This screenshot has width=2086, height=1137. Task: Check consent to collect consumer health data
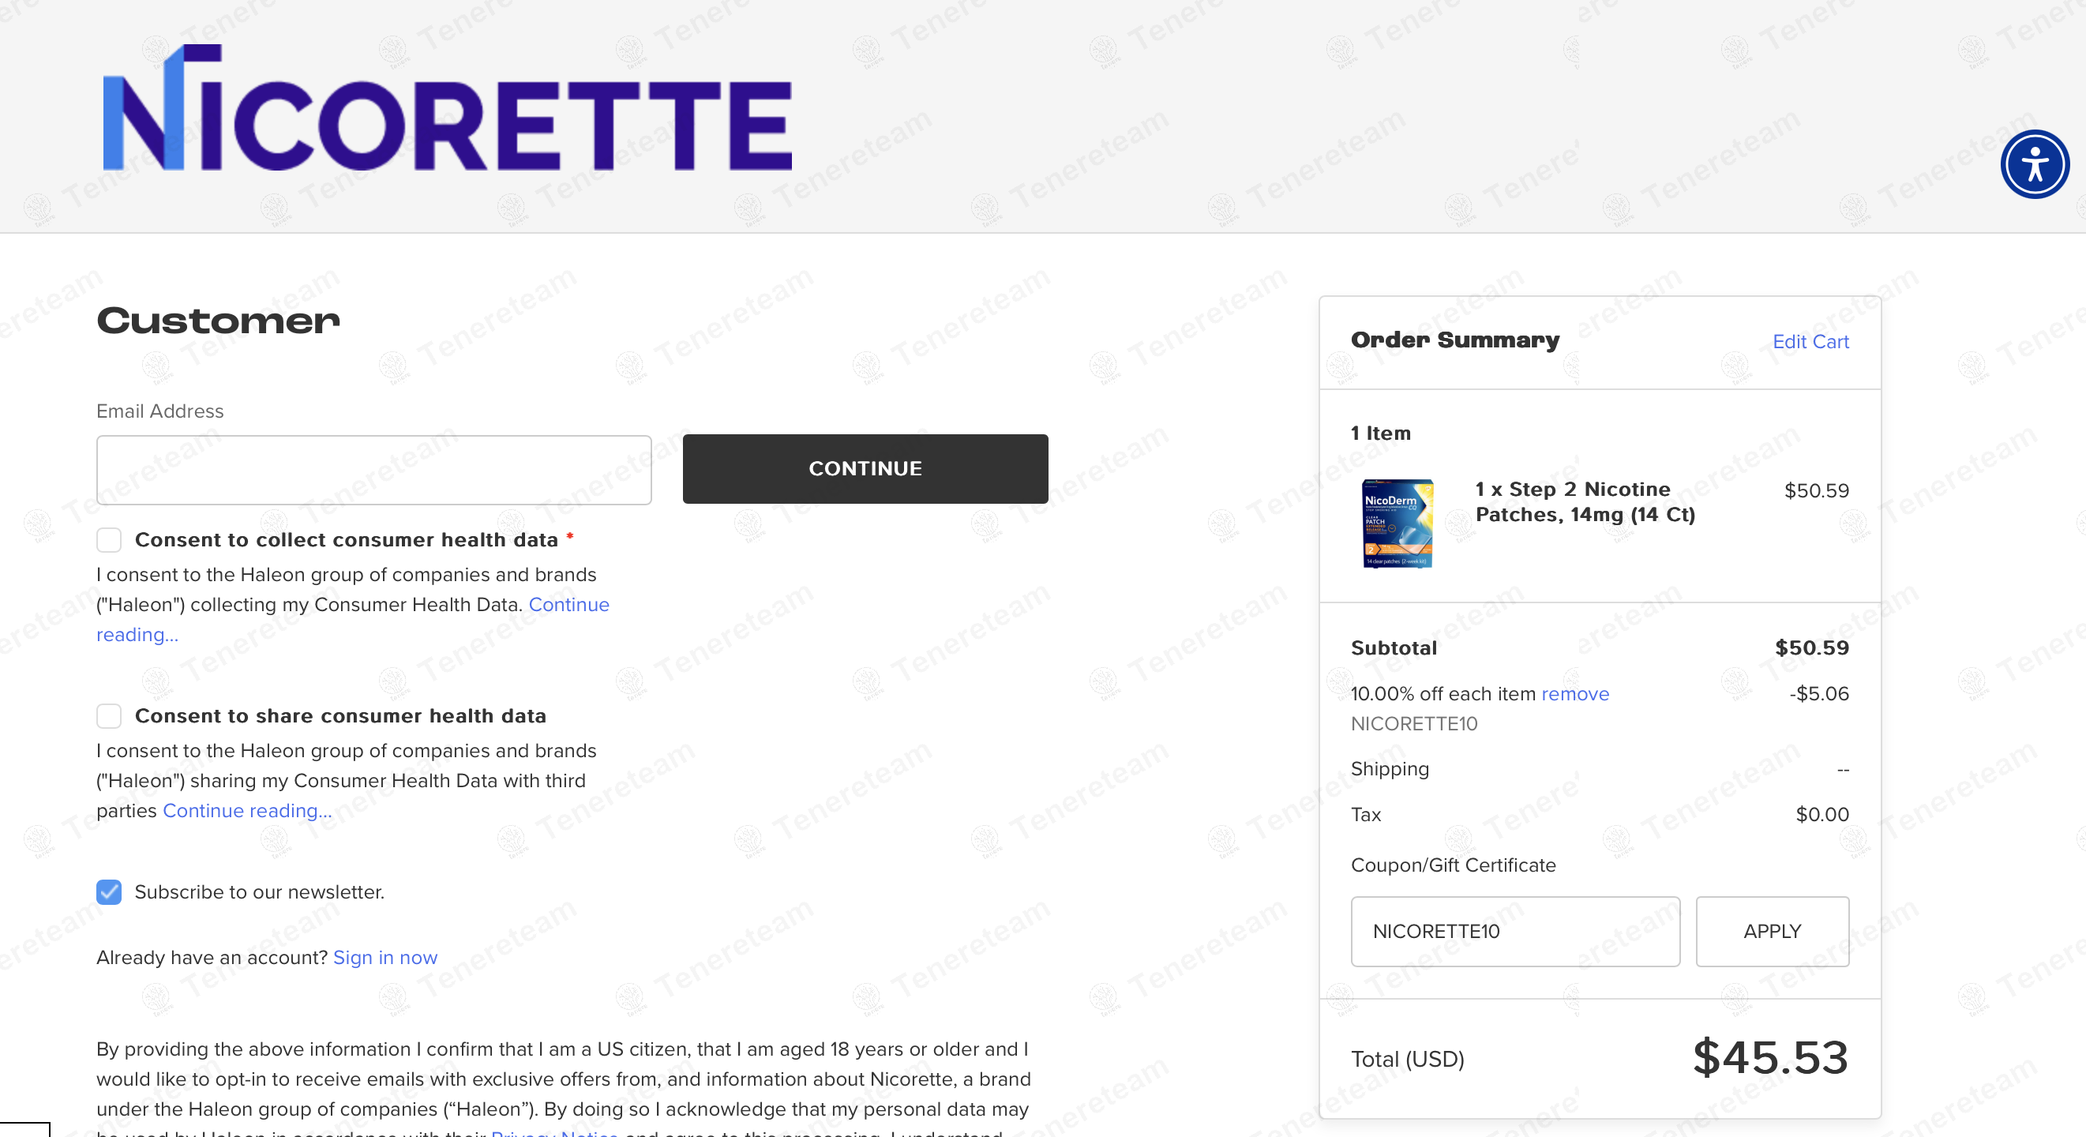tap(109, 539)
